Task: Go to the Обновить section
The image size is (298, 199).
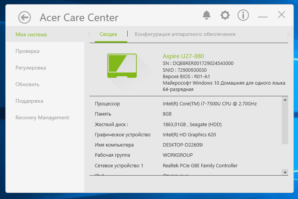Action: [x=27, y=84]
